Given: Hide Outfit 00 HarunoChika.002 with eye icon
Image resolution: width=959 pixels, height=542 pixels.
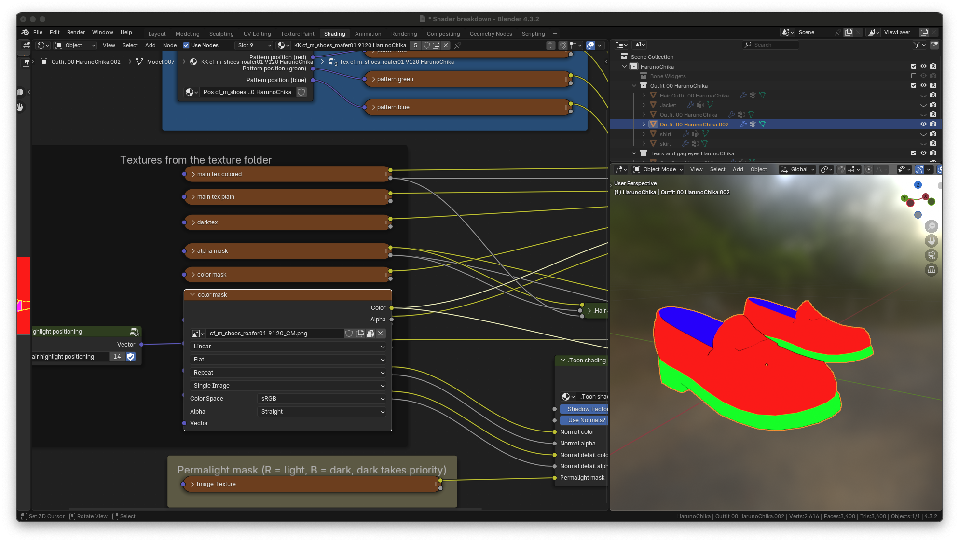Looking at the screenshot, I should click(923, 125).
